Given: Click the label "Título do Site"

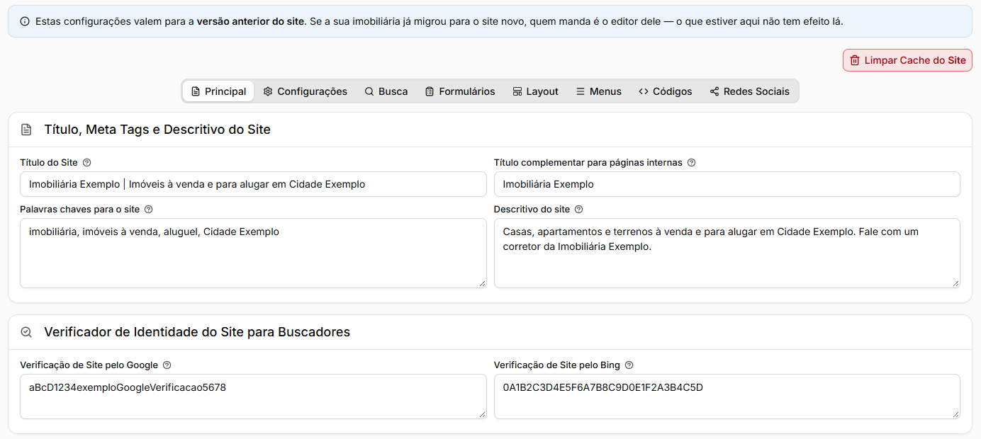Looking at the screenshot, I should click(49, 163).
